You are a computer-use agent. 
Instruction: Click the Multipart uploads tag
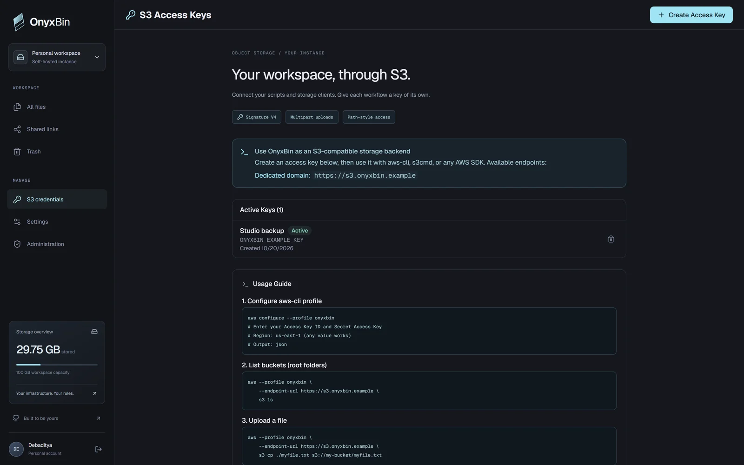pos(312,117)
